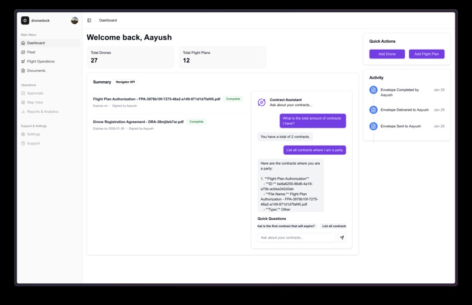Send the message with paper plane icon
The width and height of the screenshot is (472, 305).
click(x=342, y=237)
